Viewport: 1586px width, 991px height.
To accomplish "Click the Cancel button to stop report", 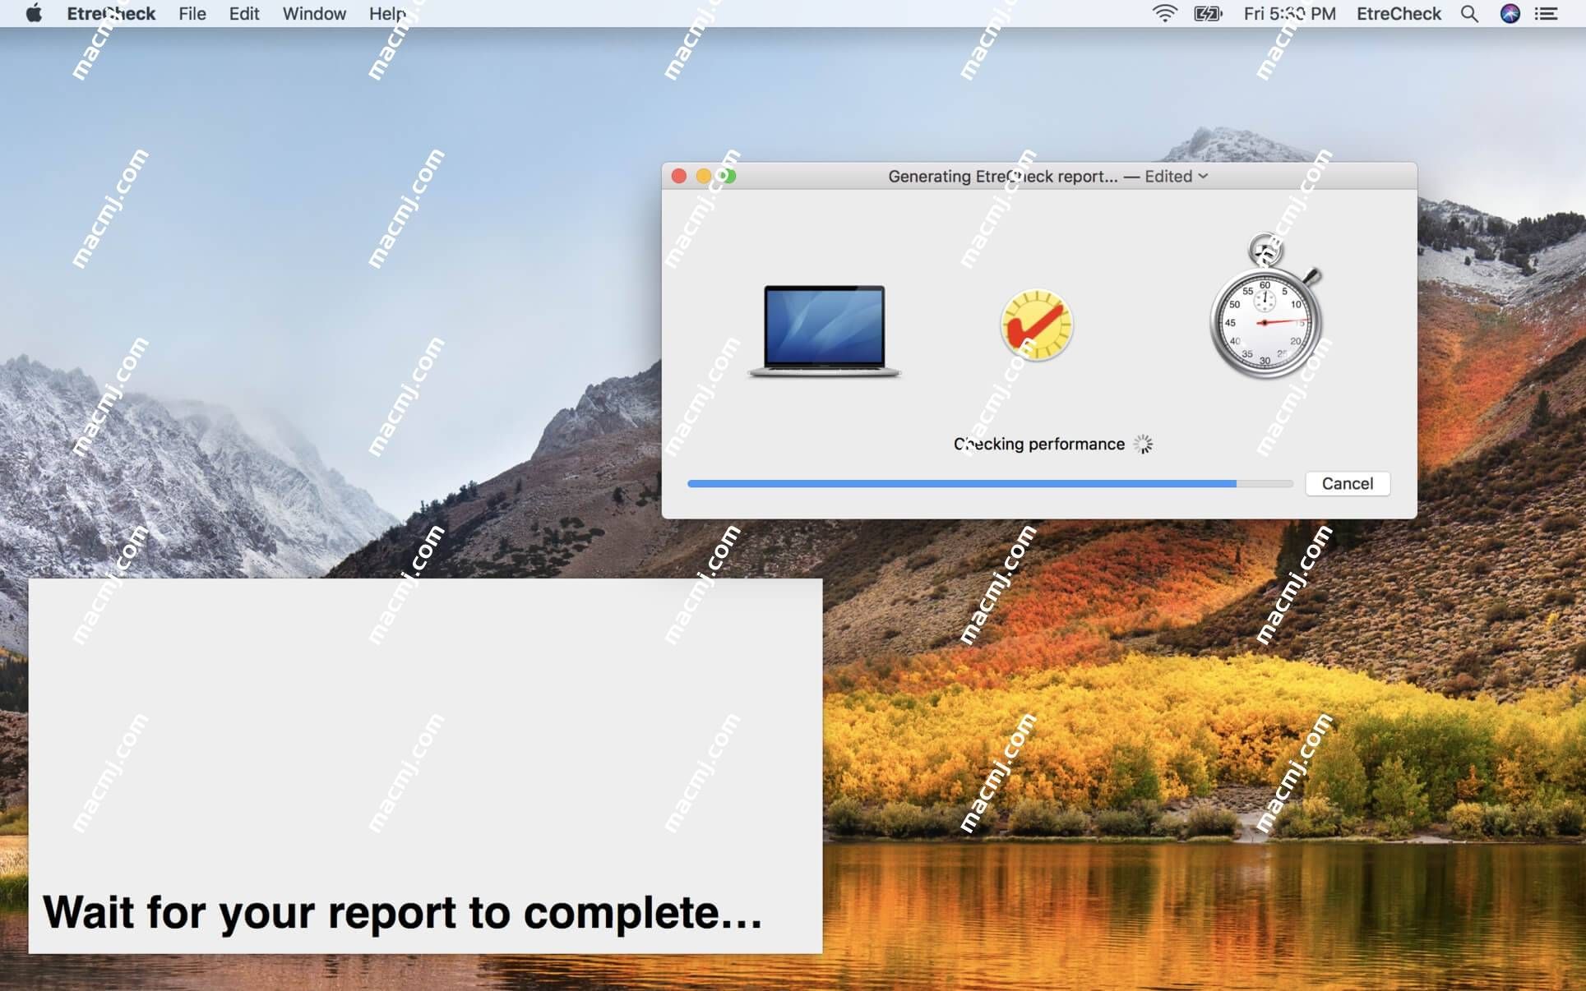I will coord(1348,483).
